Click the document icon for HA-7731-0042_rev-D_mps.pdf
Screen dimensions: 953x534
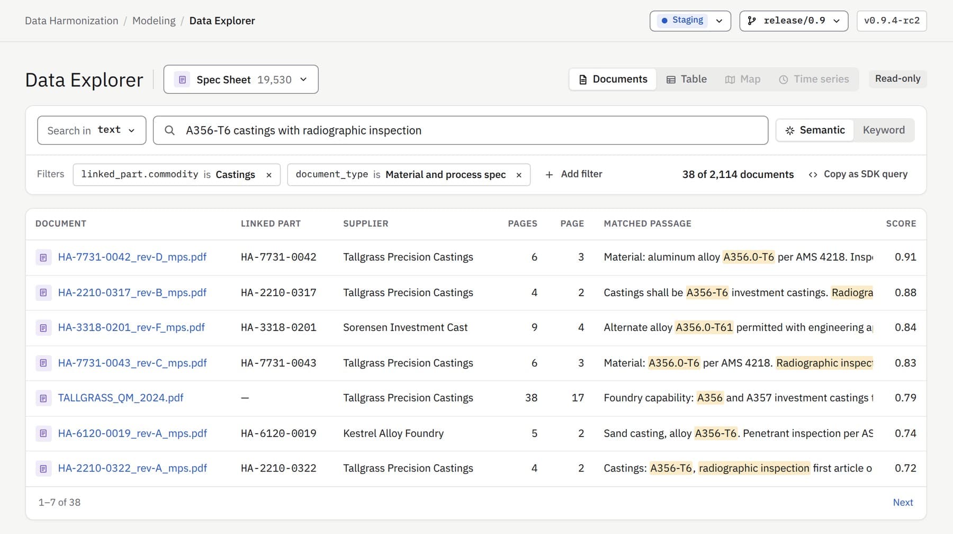click(43, 257)
